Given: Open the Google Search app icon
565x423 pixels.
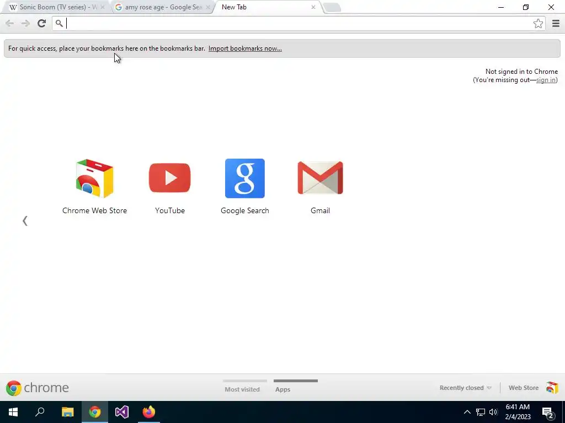Looking at the screenshot, I should [244, 178].
